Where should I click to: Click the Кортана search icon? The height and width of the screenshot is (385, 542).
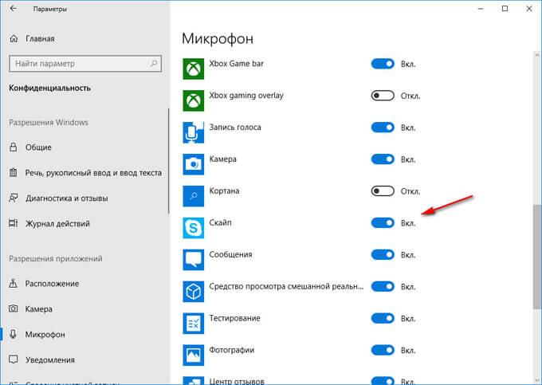(x=193, y=196)
